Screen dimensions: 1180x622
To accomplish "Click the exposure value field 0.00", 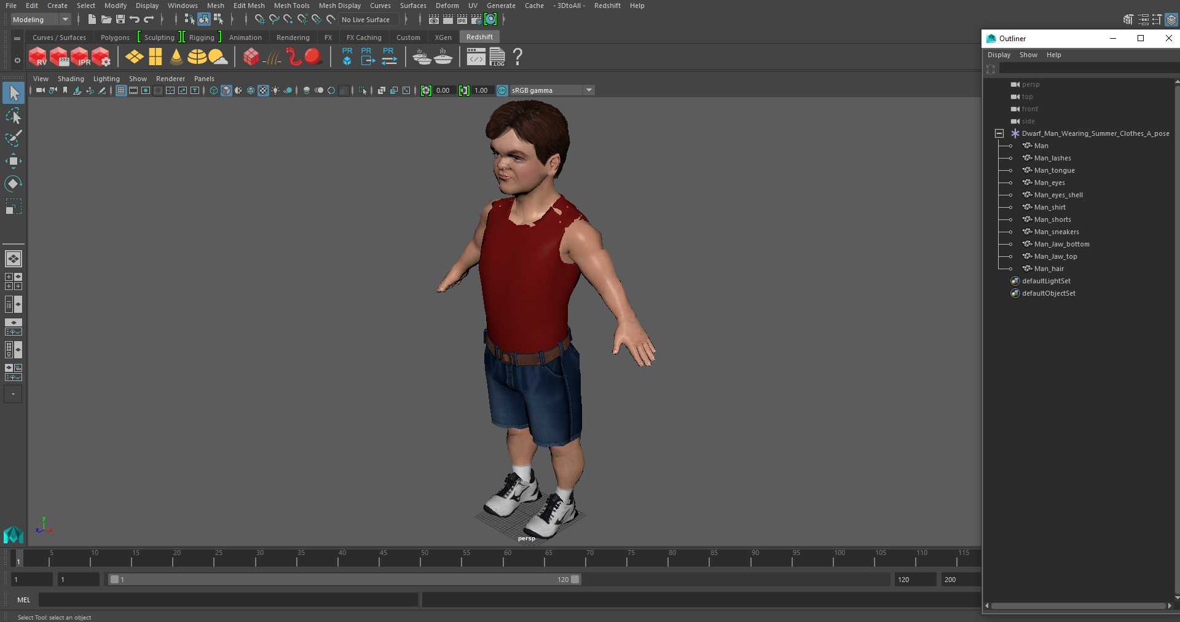I will [444, 90].
